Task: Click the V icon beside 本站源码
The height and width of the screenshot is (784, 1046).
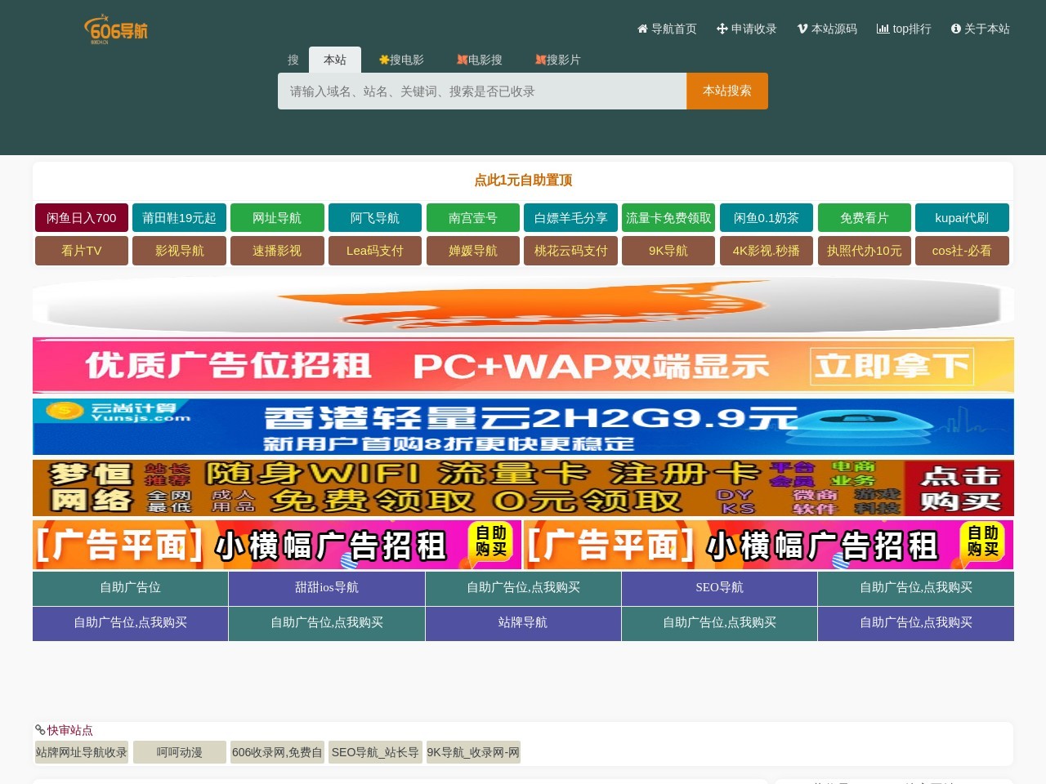Action: pos(802,29)
